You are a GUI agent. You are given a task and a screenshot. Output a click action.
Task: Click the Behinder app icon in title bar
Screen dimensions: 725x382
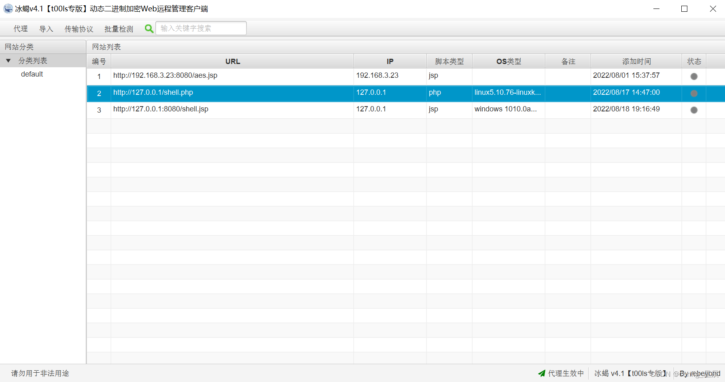click(8, 9)
